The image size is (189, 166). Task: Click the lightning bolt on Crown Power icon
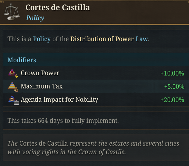(16, 76)
